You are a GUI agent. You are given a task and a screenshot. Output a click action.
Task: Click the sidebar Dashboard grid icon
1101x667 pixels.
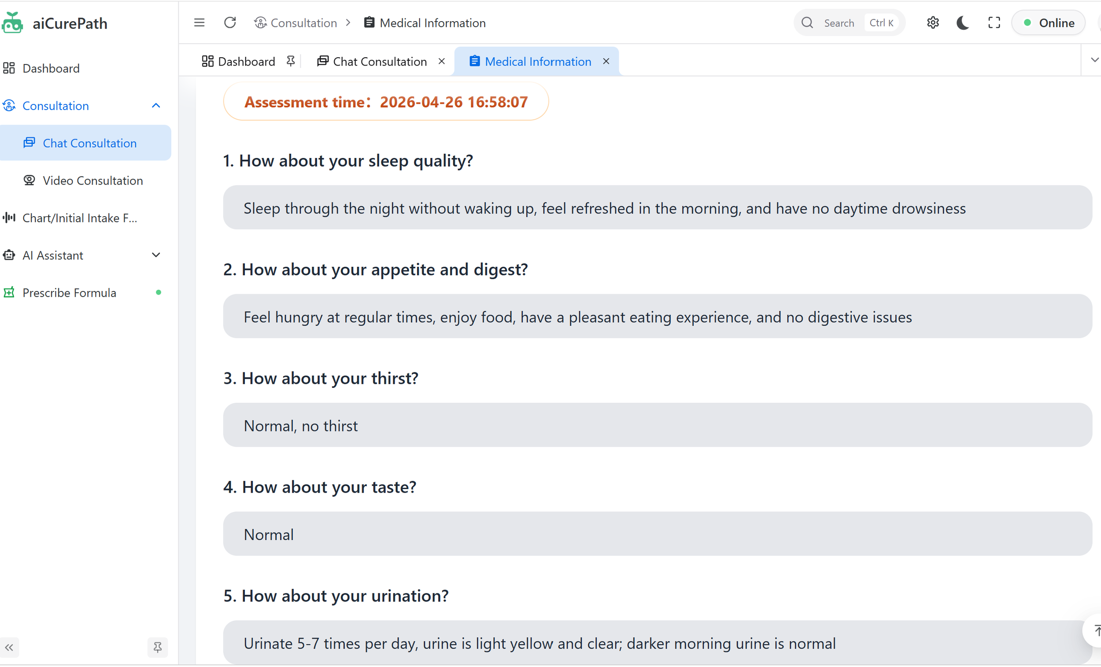click(9, 68)
